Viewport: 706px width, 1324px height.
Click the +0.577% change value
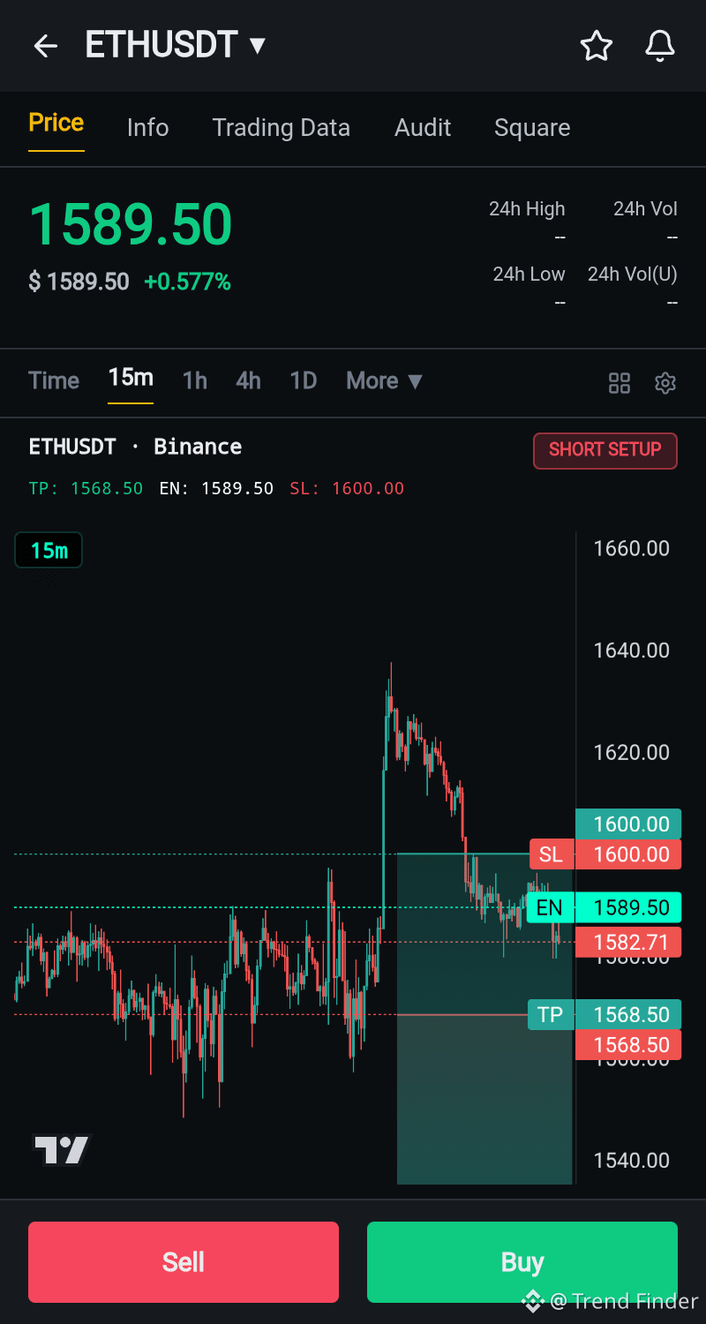[x=187, y=282]
